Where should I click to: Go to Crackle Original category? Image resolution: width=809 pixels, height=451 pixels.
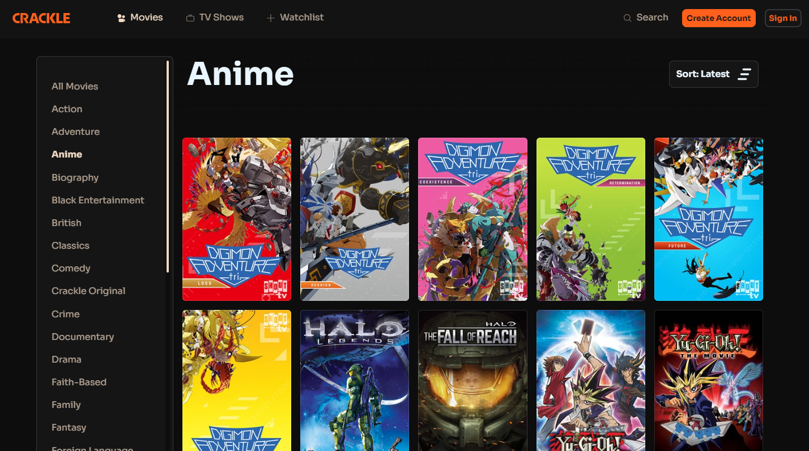click(x=88, y=291)
